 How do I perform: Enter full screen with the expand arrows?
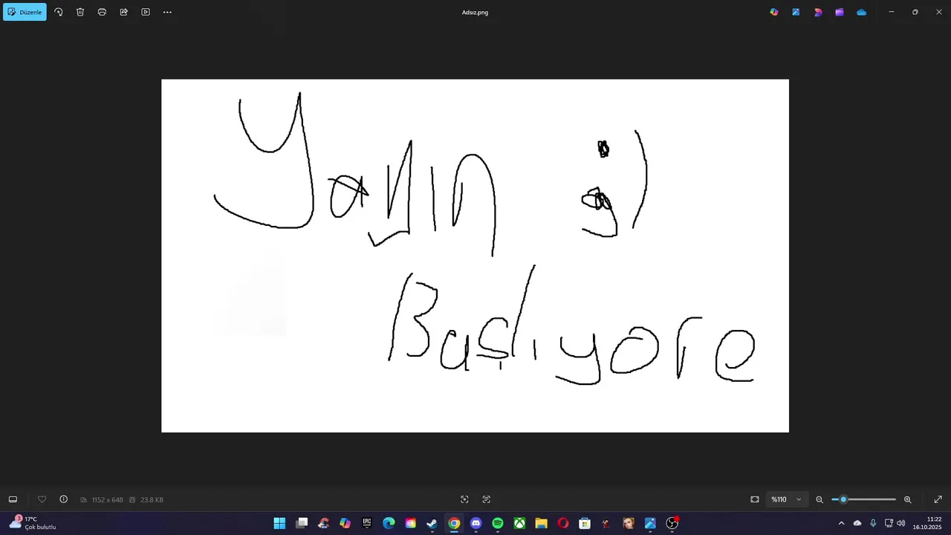[938, 499]
